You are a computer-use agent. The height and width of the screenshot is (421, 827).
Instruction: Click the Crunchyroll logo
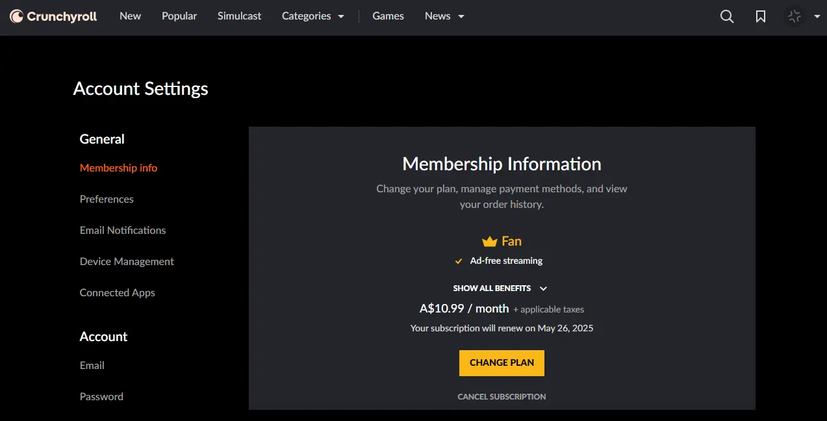point(53,16)
